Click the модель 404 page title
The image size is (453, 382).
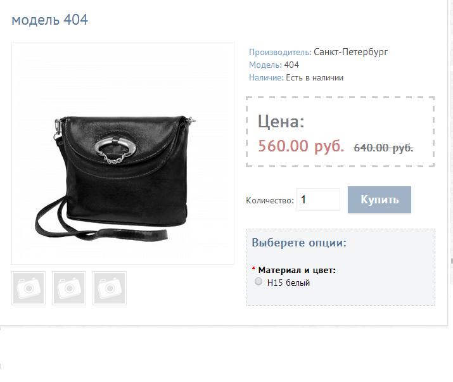(x=49, y=20)
